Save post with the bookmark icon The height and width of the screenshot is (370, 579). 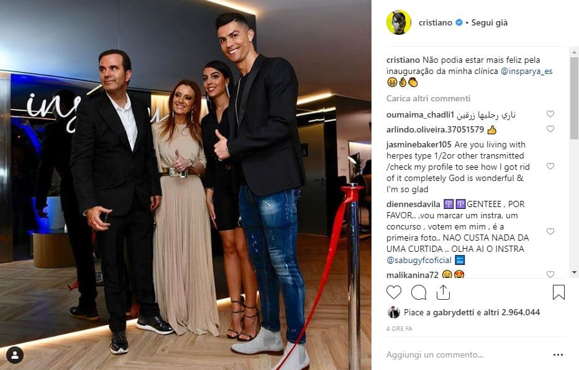[558, 292]
